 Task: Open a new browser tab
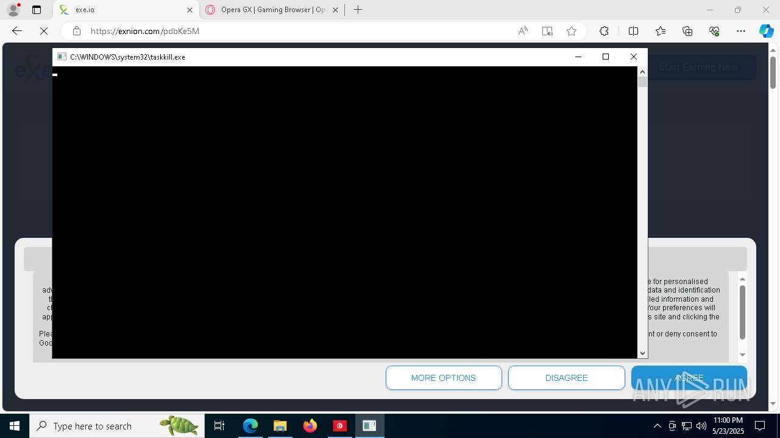tap(358, 10)
